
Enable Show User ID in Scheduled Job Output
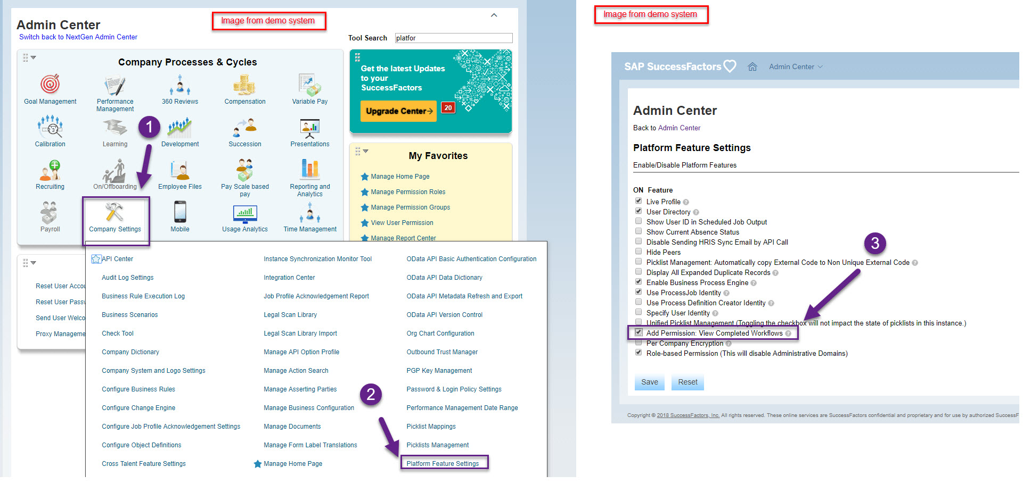coord(639,221)
